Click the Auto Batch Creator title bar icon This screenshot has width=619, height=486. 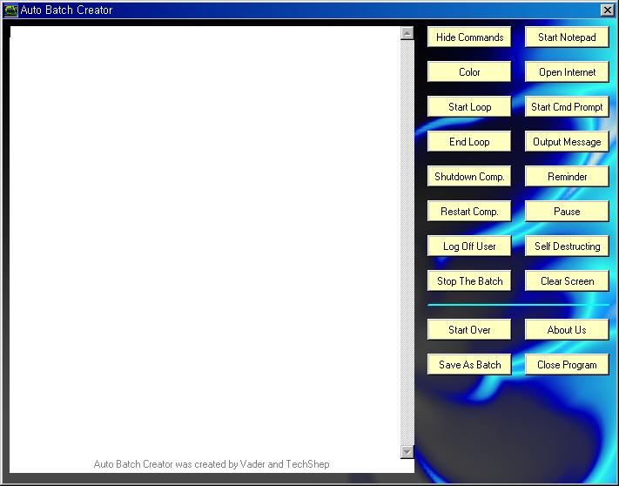11,10
